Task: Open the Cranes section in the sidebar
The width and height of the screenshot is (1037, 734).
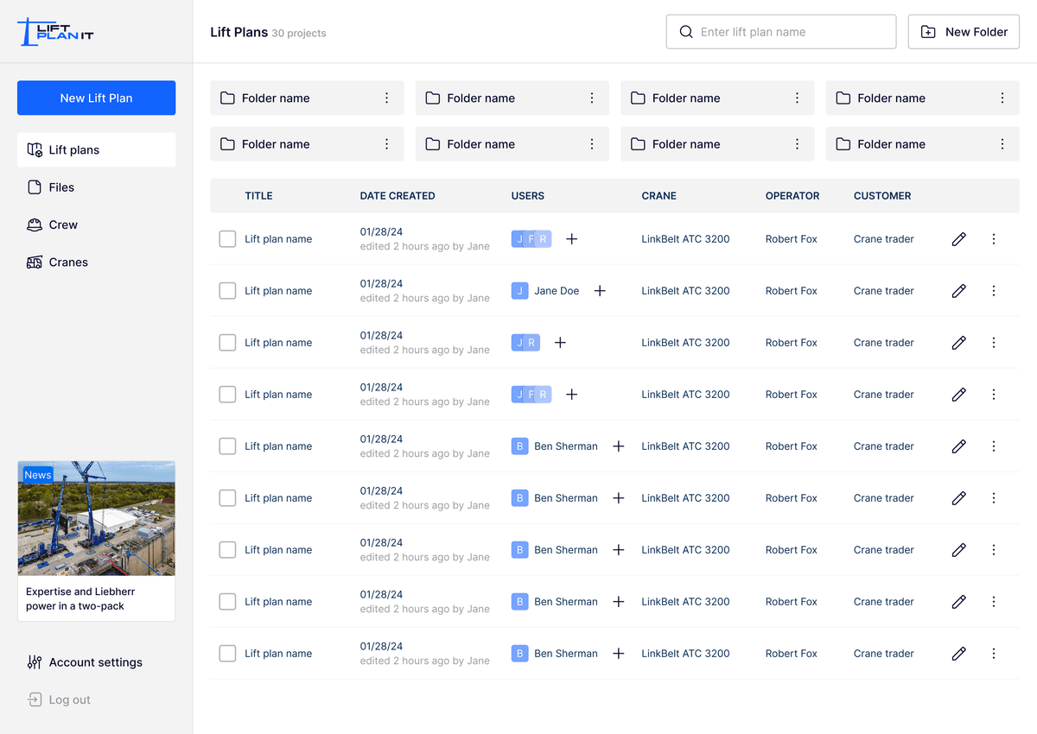Action: point(35,262)
